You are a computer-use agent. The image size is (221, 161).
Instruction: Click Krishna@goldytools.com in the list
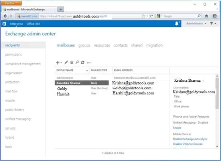click(133, 83)
